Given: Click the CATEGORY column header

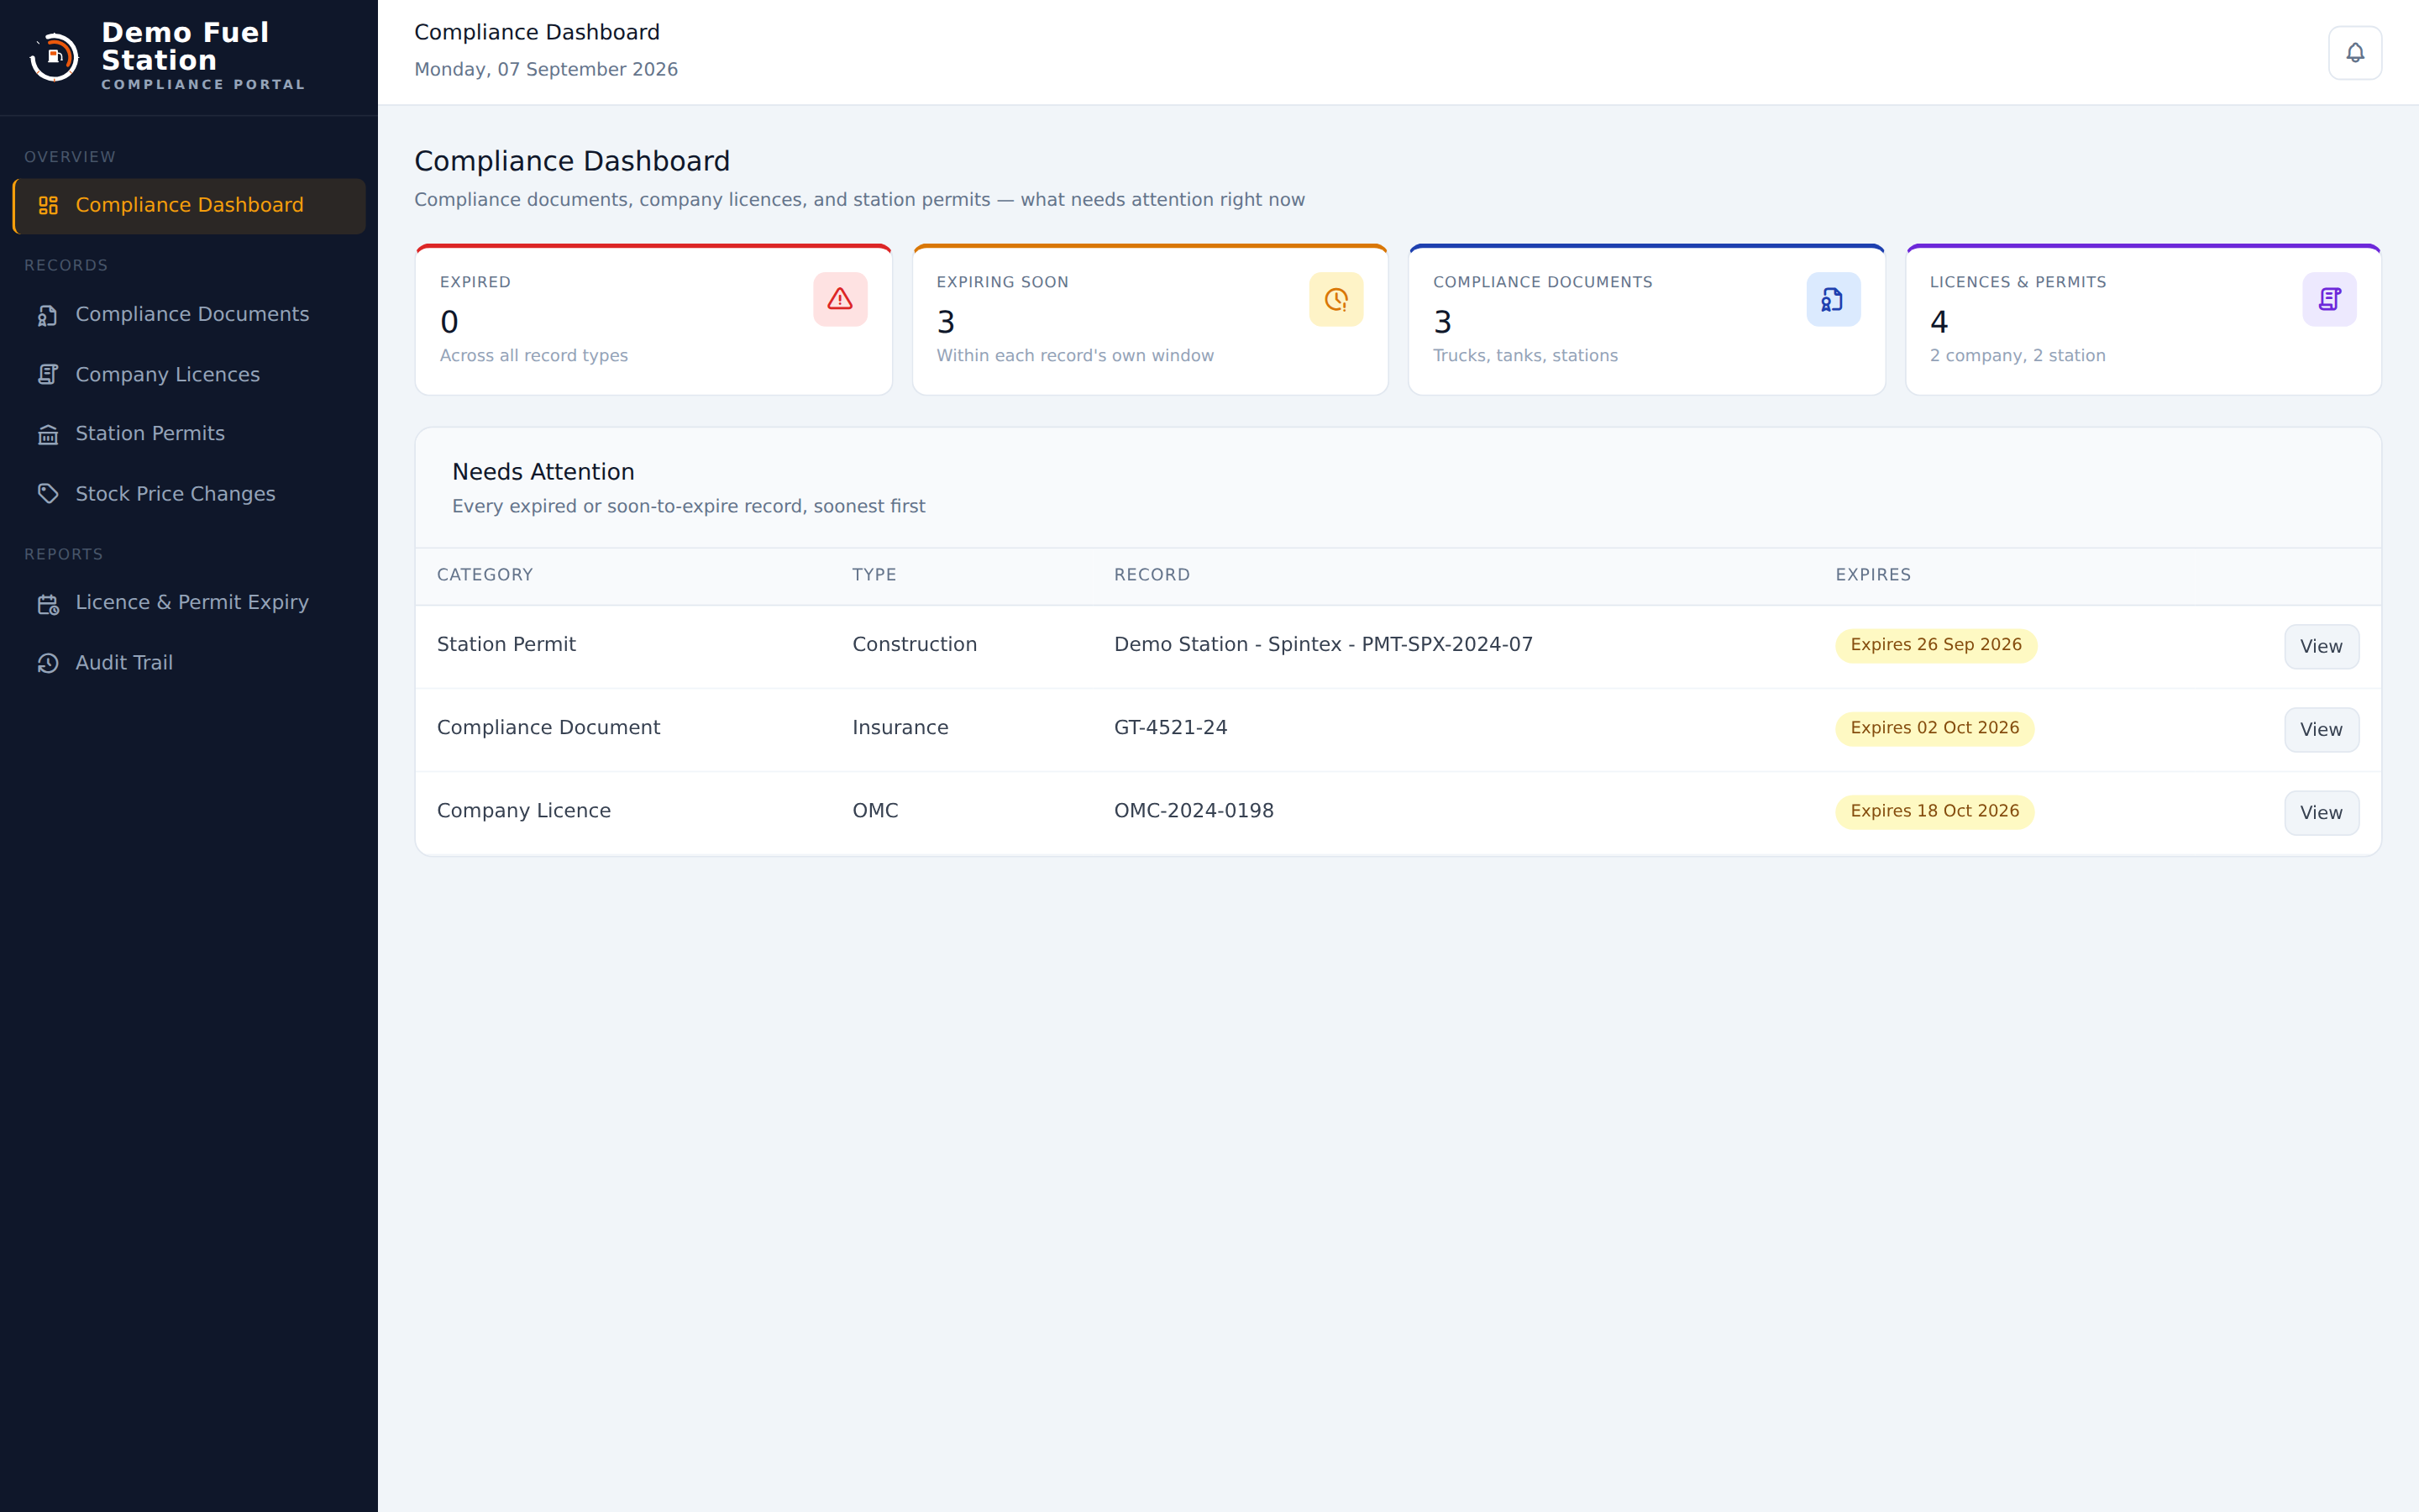Looking at the screenshot, I should [485, 575].
